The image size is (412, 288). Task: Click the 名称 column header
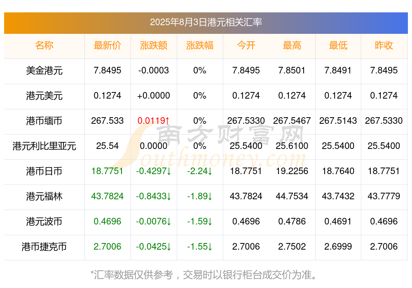click(x=44, y=45)
